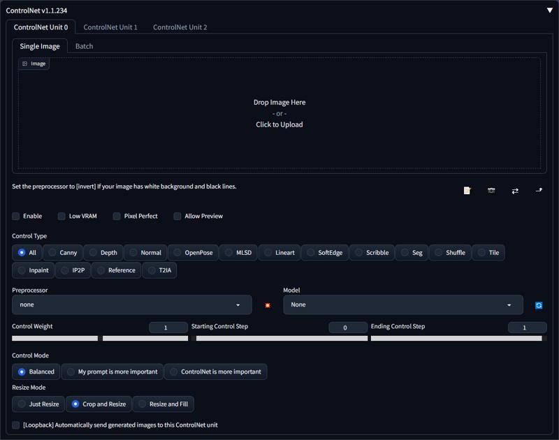This screenshot has width=559, height=440.
Task: Select the Canny control type
Action: click(63, 253)
